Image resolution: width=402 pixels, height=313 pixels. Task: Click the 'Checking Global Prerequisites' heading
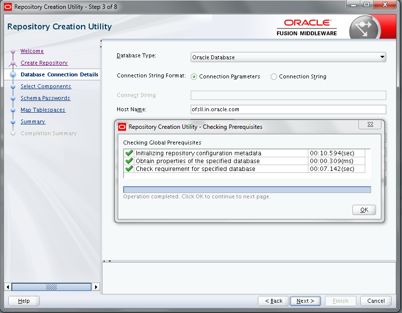[162, 143]
